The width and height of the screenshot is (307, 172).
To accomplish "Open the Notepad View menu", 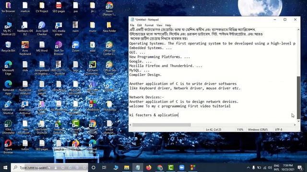I will point(159,25).
